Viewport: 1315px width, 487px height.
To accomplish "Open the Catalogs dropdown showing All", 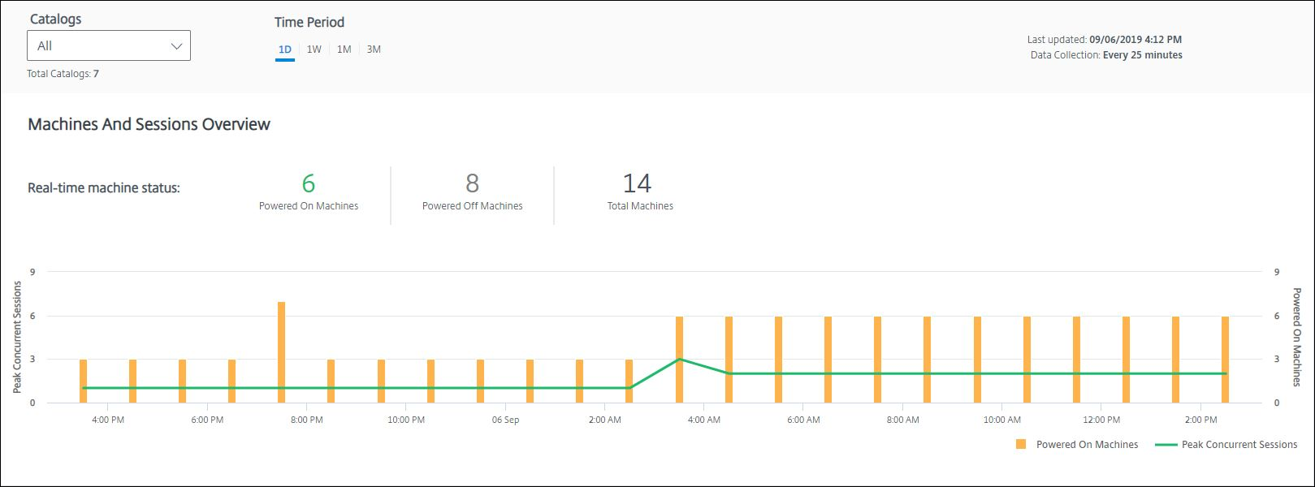I will tap(109, 45).
